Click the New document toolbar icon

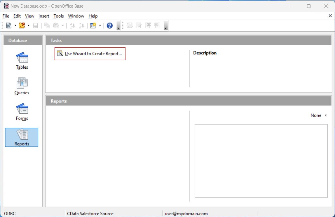coord(9,26)
